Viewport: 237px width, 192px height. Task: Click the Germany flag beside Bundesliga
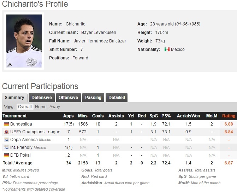(x=6, y=124)
